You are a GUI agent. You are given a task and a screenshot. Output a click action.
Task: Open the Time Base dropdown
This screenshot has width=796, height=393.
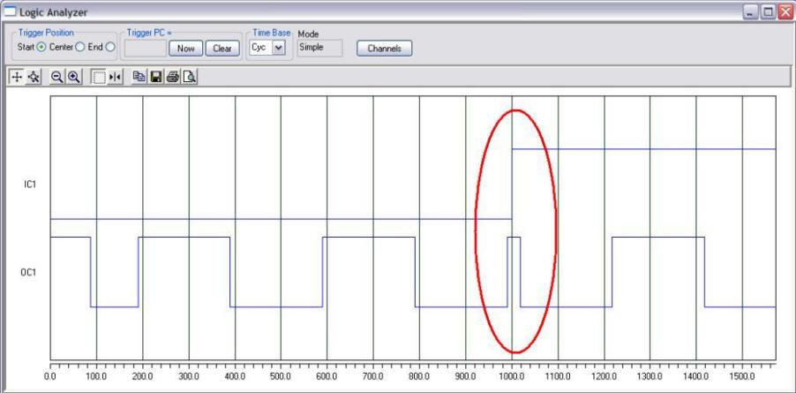point(279,48)
